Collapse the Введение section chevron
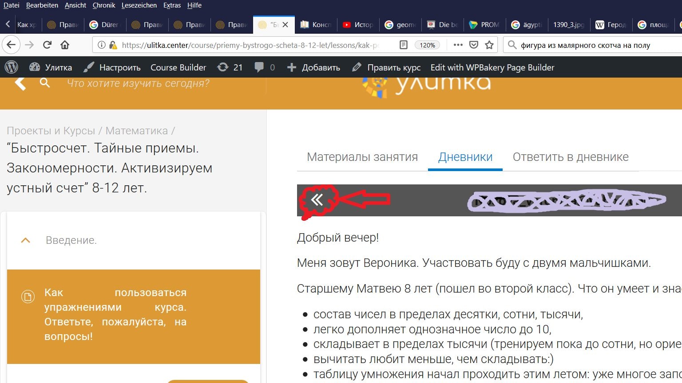This screenshot has height=383, width=682. point(26,240)
